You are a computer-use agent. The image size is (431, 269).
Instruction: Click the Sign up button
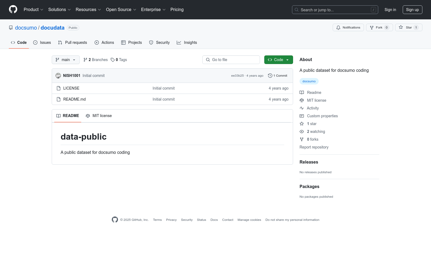412,10
